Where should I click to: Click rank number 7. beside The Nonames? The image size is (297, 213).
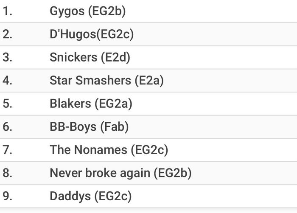point(8,150)
